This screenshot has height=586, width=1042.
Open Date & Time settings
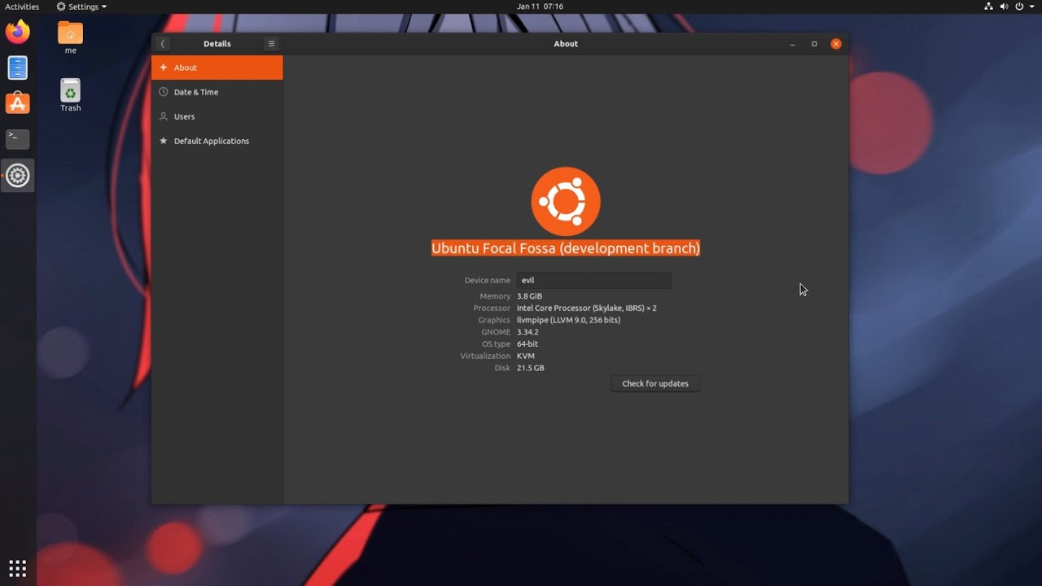(x=217, y=92)
